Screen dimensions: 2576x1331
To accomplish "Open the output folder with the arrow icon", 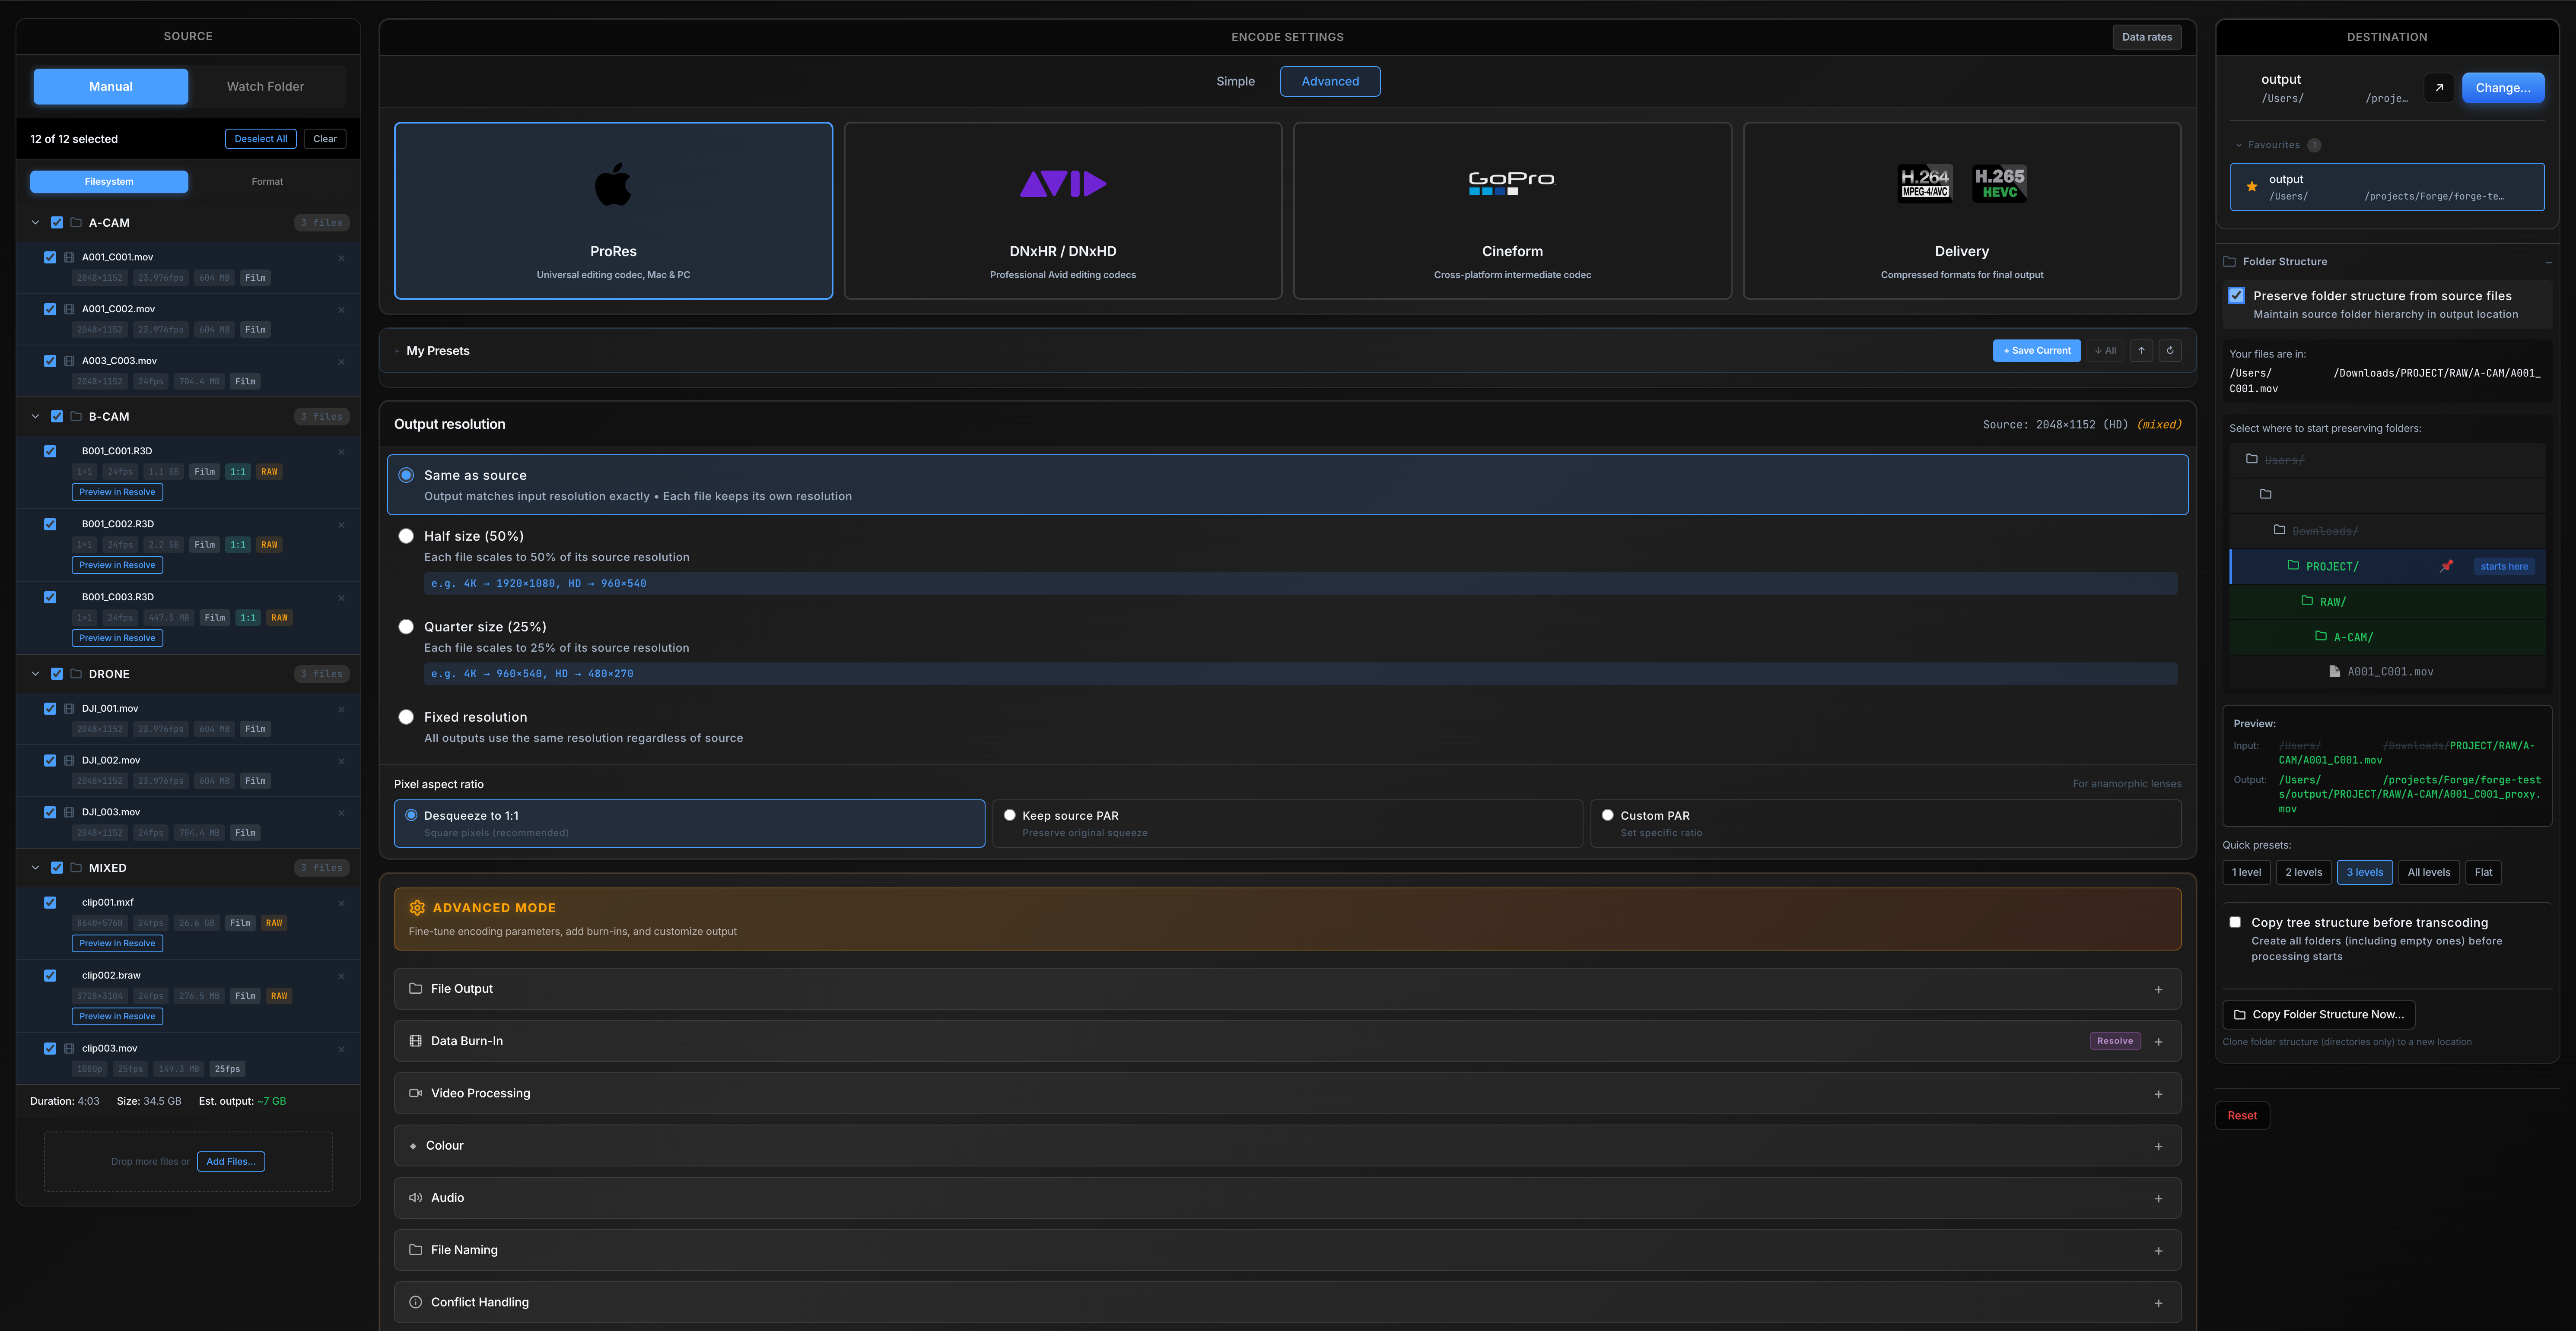I will (2438, 88).
